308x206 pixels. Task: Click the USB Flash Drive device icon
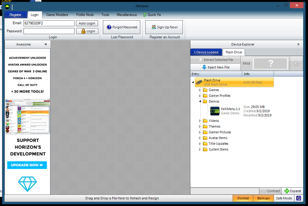click(x=199, y=82)
